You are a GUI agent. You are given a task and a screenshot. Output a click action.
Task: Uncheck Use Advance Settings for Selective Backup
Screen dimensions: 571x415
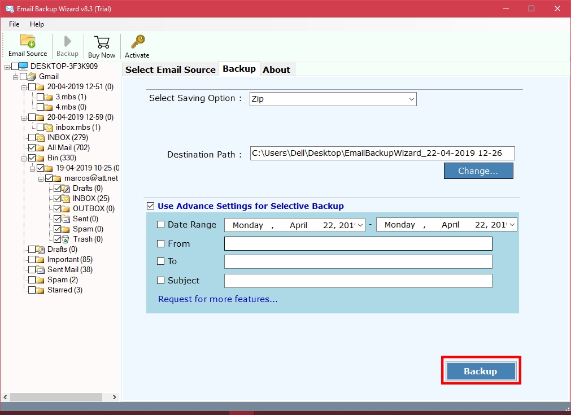click(150, 206)
